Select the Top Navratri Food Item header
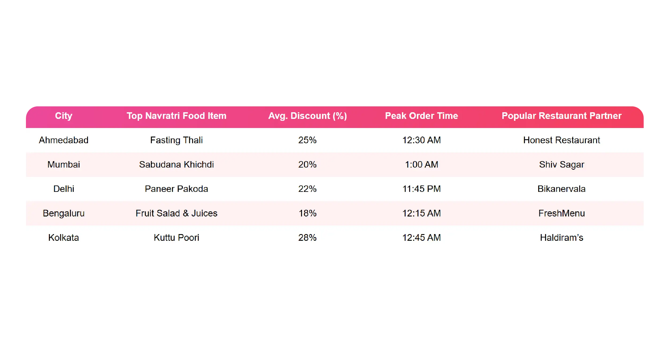Viewport: 670px width, 353px height. 176,116
